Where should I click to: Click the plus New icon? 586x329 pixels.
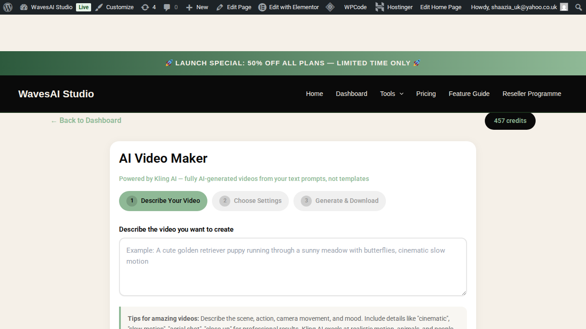click(189, 7)
